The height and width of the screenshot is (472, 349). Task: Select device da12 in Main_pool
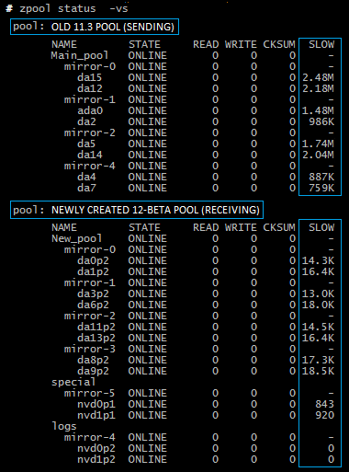pos(89,88)
